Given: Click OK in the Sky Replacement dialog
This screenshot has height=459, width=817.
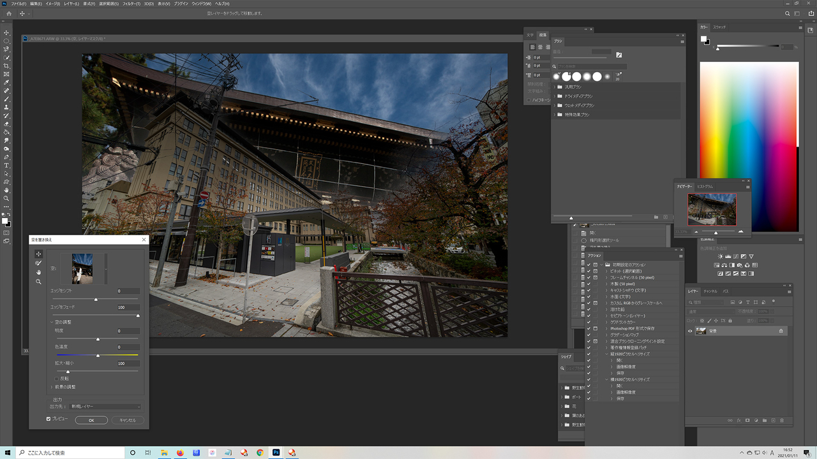Looking at the screenshot, I should click(91, 420).
